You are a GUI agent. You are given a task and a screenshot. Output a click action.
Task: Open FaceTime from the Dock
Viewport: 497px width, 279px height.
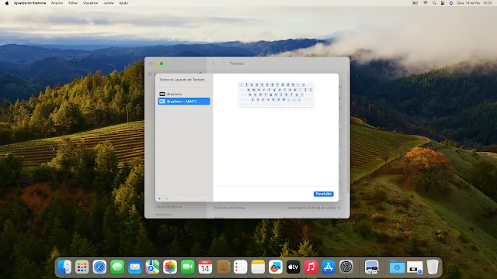[x=188, y=267]
